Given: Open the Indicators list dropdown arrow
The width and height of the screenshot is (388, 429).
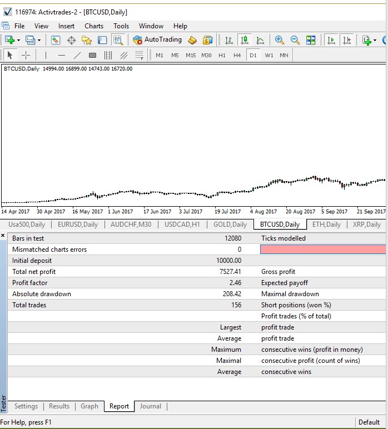Looking at the screenshot, I should pos(375,40).
